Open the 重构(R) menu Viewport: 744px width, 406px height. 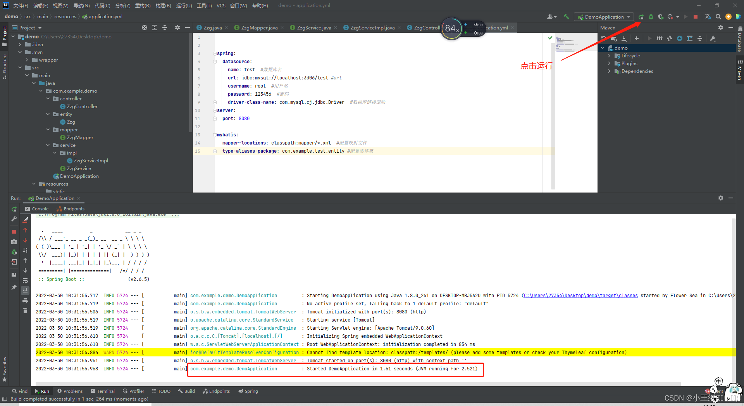click(x=142, y=5)
